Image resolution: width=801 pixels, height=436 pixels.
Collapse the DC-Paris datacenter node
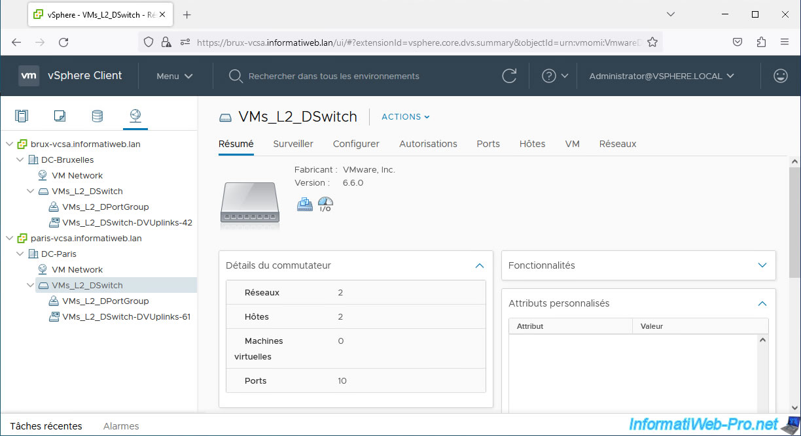[x=20, y=254]
